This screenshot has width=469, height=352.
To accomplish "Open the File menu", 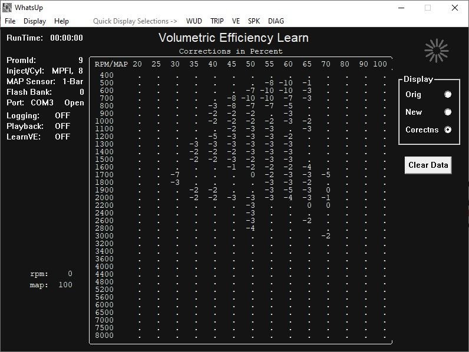I will [10, 21].
